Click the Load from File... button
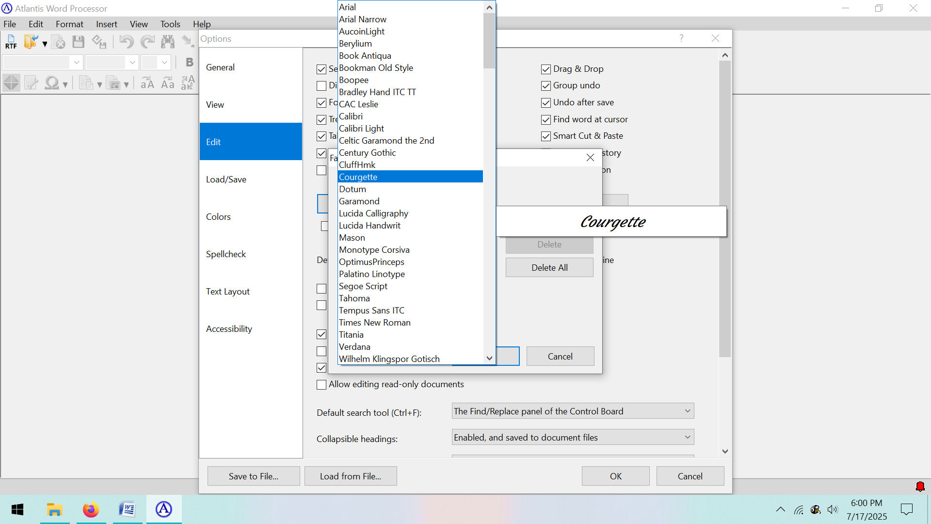The image size is (931, 524). pyautogui.click(x=351, y=476)
